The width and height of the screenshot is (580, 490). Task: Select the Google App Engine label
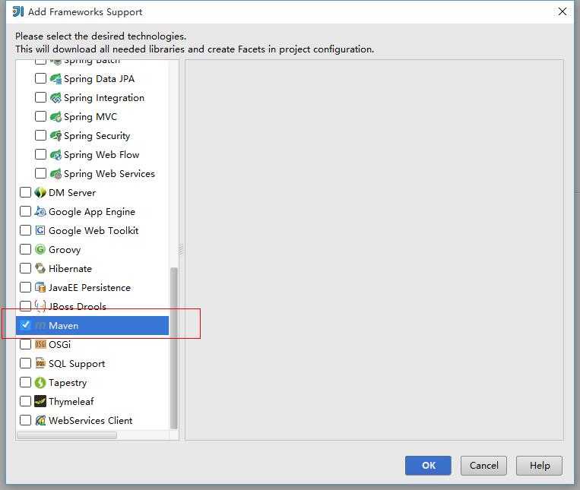coord(92,212)
